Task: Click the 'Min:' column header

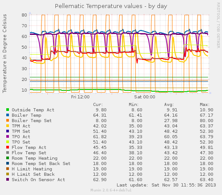Action: tap(134, 105)
